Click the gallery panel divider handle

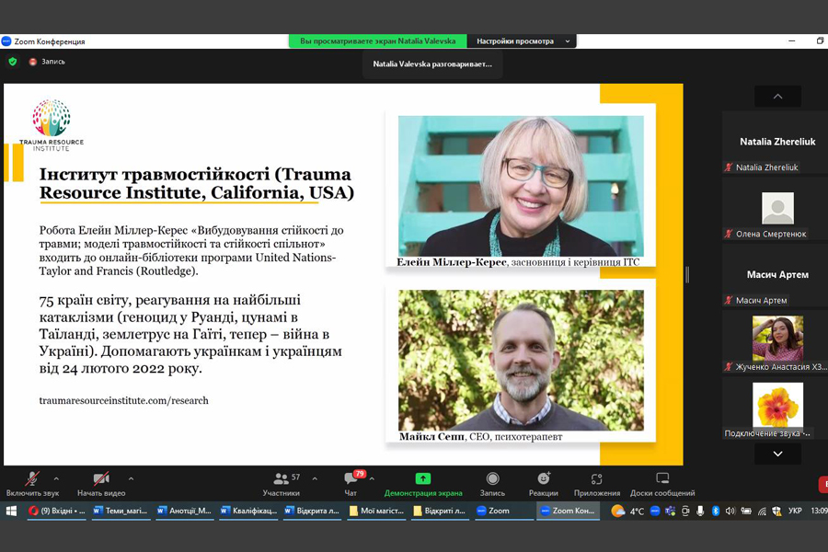(687, 275)
